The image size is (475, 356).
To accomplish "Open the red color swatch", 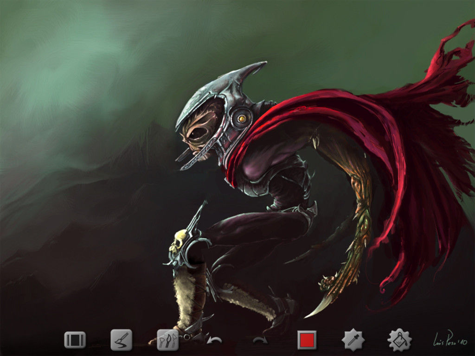I will [x=307, y=340].
